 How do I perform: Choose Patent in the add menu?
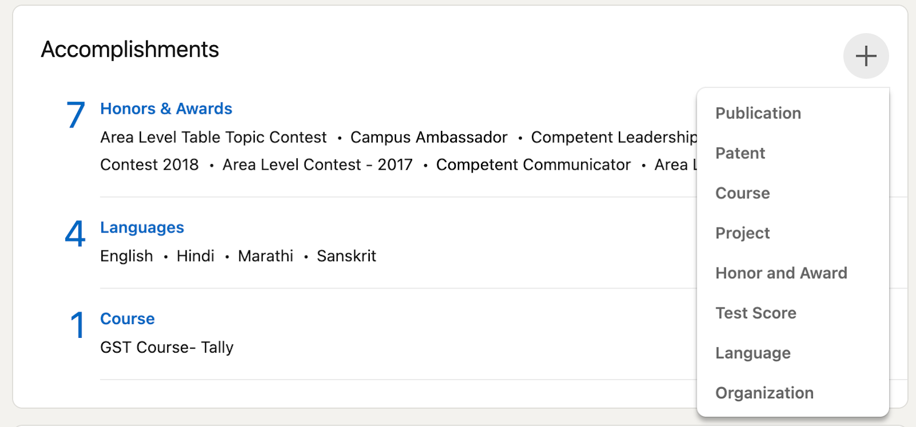point(740,153)
